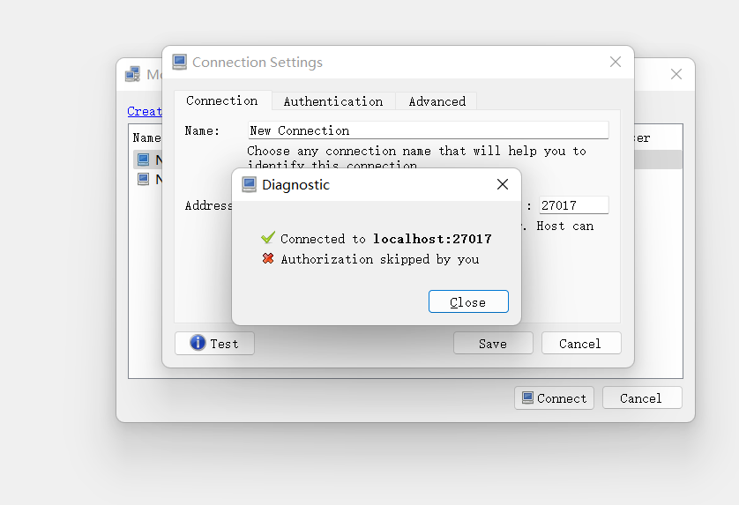
Task: Click the background connections window title icon
Action: (133, 75)
